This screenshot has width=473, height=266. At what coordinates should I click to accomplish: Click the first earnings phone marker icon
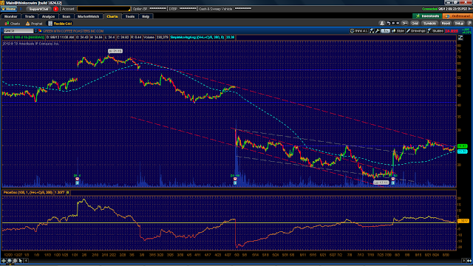point(77,179)
